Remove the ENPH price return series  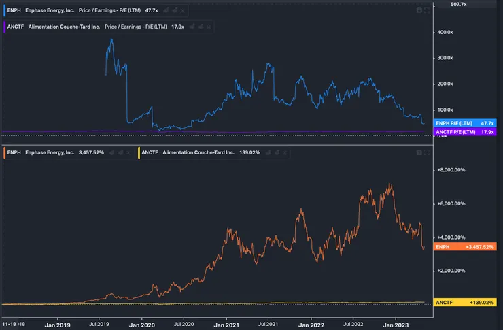pos(130,152)
